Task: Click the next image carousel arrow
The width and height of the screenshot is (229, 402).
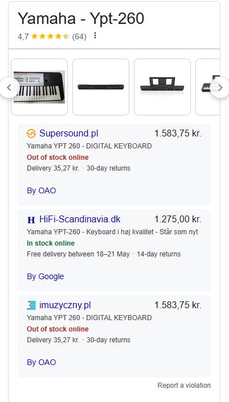Action: (x=220, y=88)
